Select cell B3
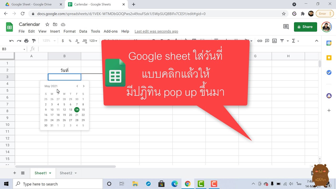This screenshot has width=336, height=189. (65, 77)
